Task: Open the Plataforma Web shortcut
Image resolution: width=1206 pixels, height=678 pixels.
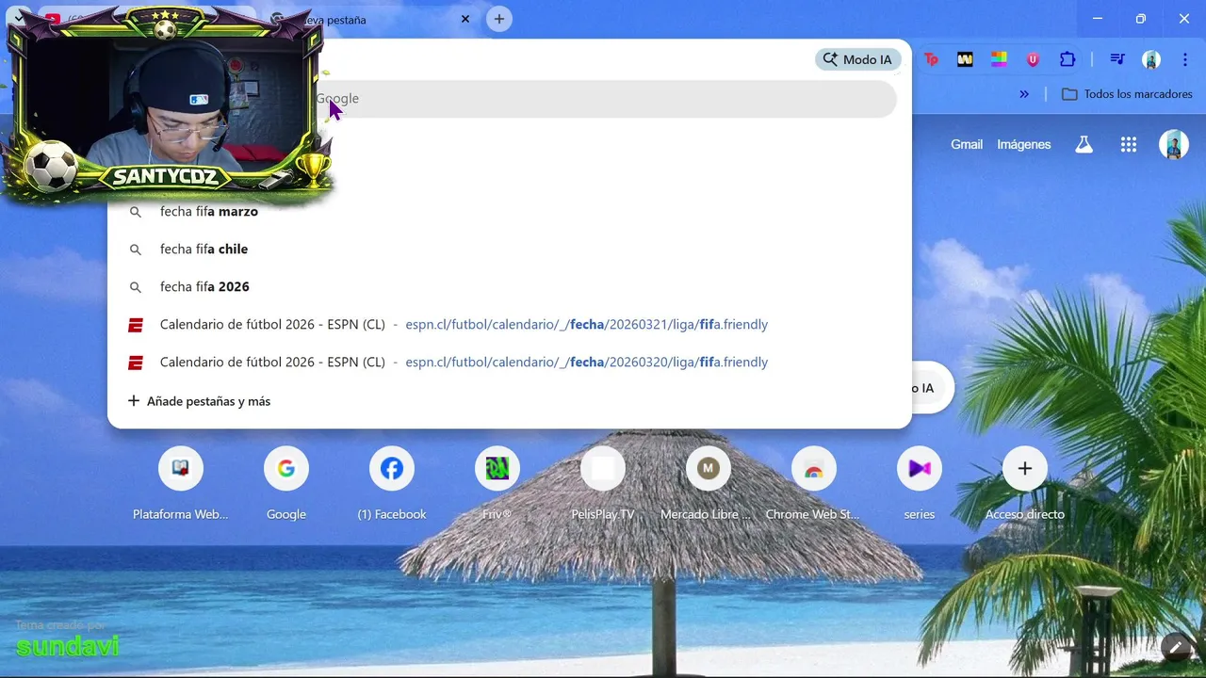Action: tap(181, 484)
